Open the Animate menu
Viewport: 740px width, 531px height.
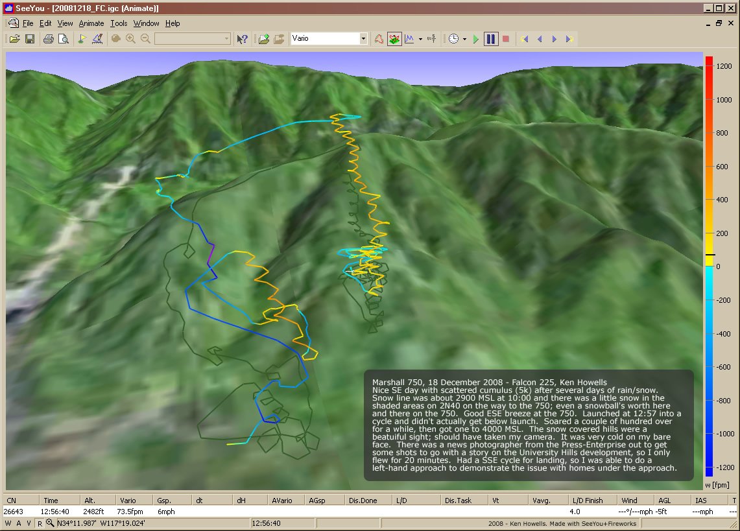click(x=91, y=23)
